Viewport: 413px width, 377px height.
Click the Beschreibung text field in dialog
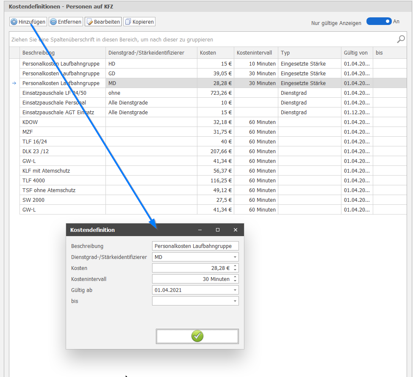195,246
